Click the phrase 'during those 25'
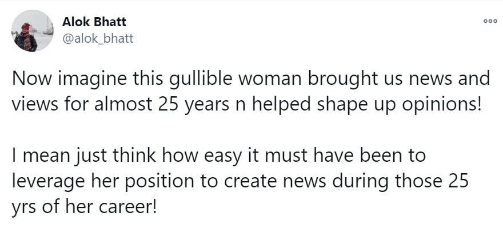This screenshot has height=225, width=503. [x=400, y=181]
